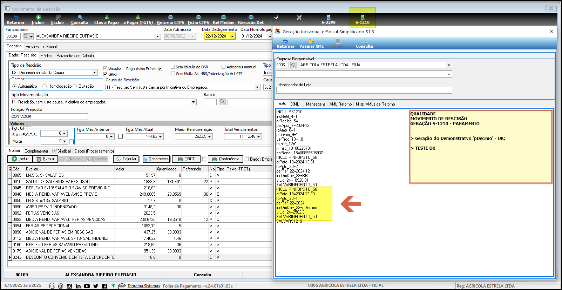Open the Maior Remuneração value dropdown
The width and height of the screenshot is (562, 290).
coord(210,136)
